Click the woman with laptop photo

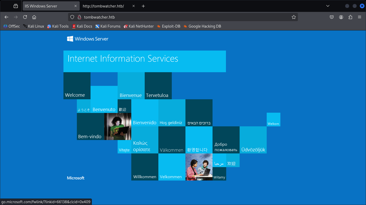coord(118,126)
